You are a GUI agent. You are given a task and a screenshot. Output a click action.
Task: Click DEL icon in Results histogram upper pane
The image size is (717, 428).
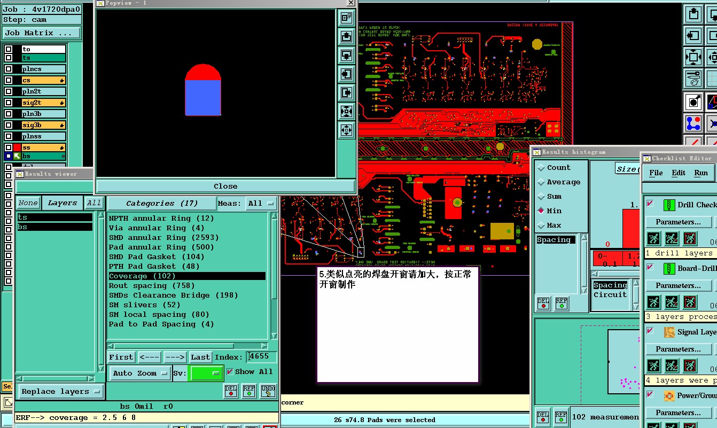point(543,304)
